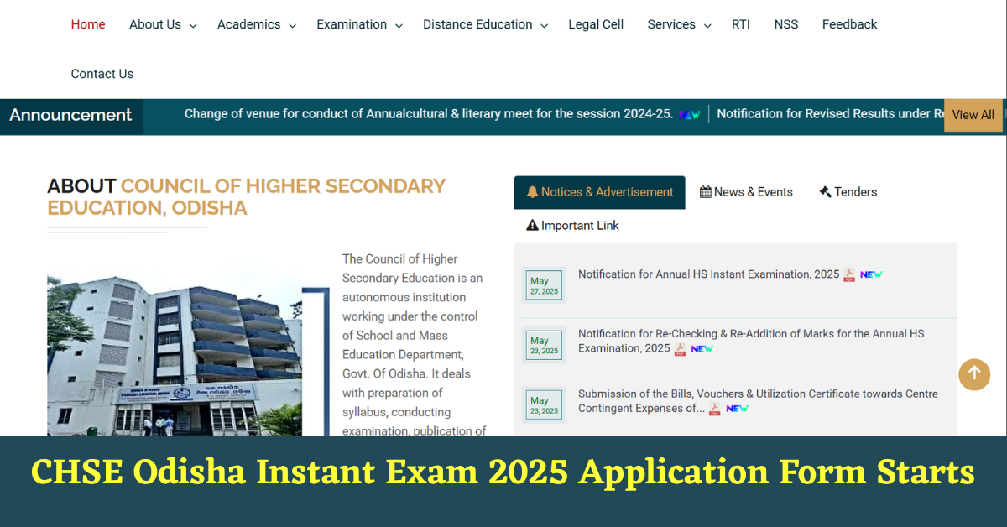Click the calendar icon on News & Events
1007x527 pixels.
[x=706, y=192]
